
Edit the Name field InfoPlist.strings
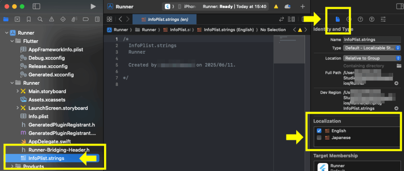(x=372, y=40)
